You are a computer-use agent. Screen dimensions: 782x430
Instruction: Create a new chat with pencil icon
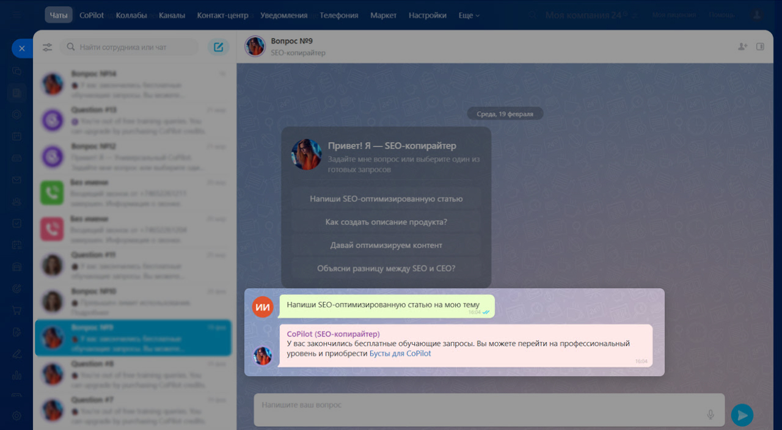pyautogui.click(x=219, y=47)
